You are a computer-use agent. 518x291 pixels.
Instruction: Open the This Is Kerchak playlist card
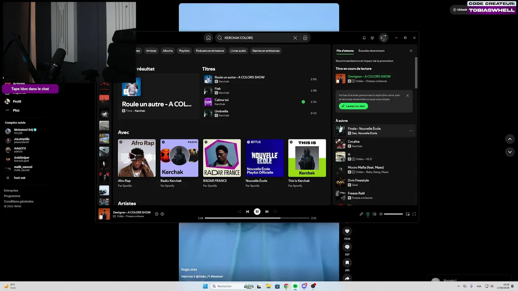pos(307,163)
